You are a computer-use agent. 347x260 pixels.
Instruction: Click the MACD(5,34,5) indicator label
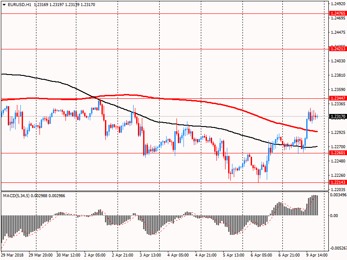tap(16, 196)
